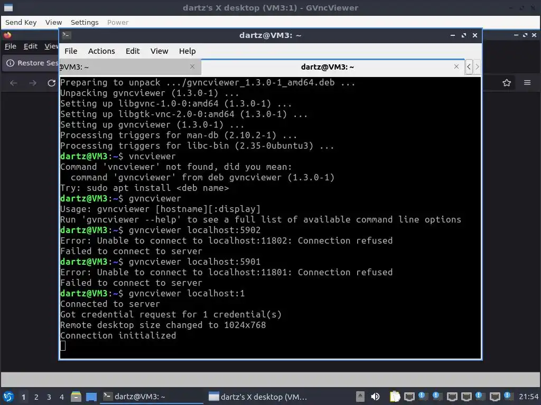541x405 pixels.
Task: Open File menu in the Firefox window
Action: click(x=11, y=46)
